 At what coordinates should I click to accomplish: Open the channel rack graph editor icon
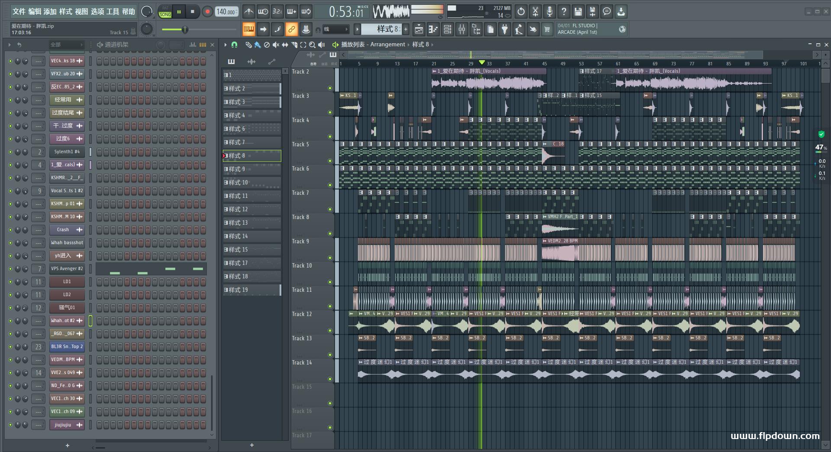click(193, 45)
